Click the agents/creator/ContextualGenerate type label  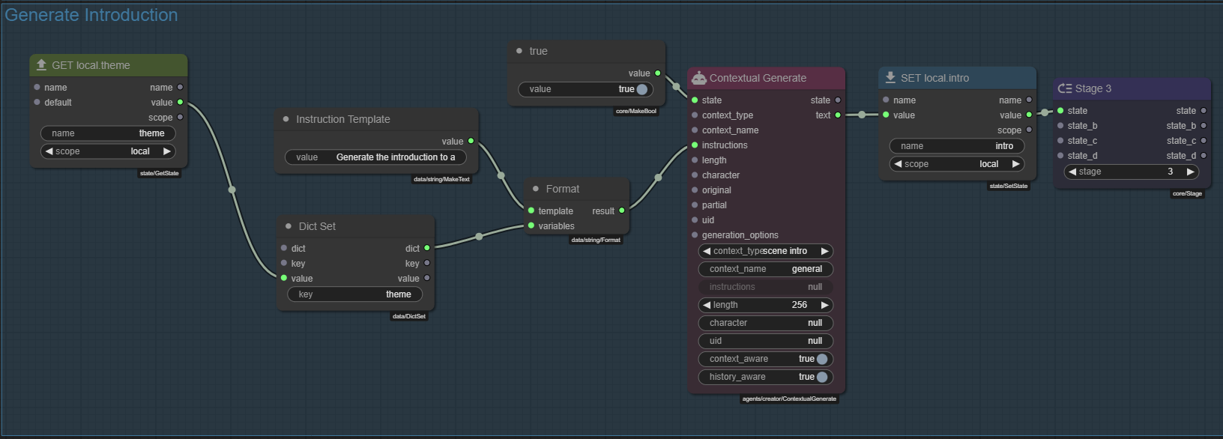789,399
